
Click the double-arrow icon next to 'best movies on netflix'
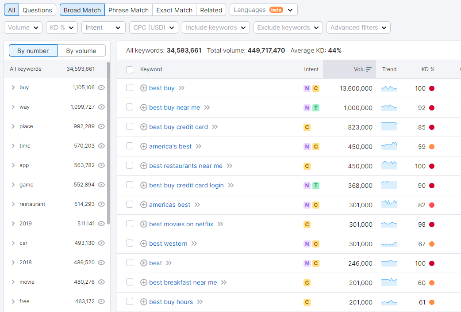pos(220,224)
